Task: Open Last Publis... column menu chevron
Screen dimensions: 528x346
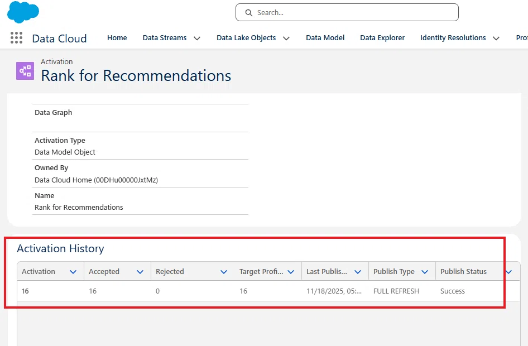Action: tap(358, 272)
